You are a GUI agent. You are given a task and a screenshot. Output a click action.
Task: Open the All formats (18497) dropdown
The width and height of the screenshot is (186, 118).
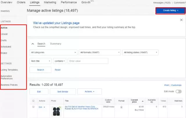point(100,52)
